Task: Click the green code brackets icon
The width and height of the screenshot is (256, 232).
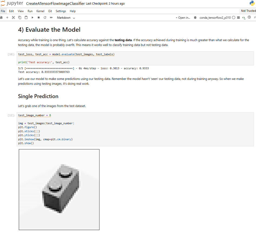Action: [x=244, y=18]
